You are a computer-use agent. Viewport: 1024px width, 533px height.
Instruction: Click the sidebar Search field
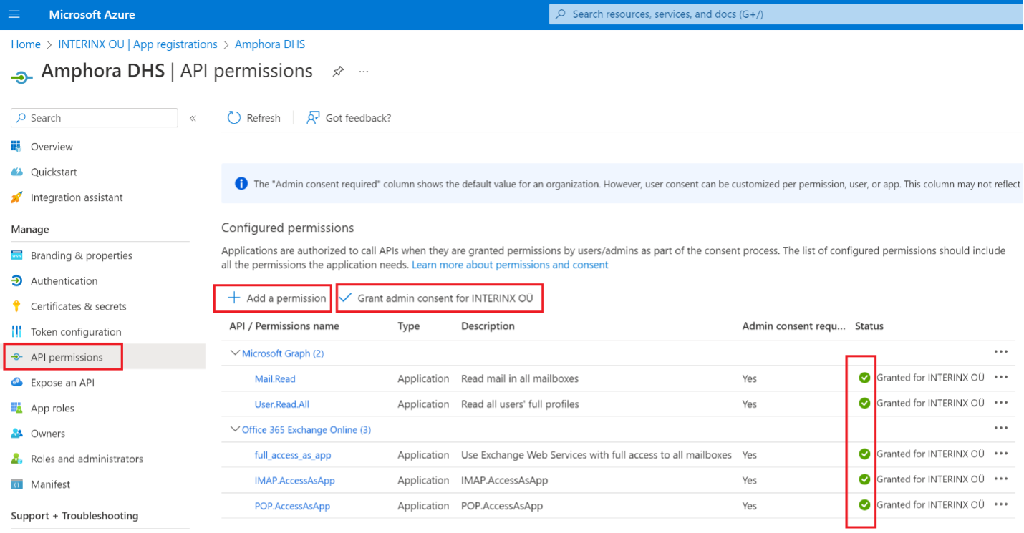[95, 118]
